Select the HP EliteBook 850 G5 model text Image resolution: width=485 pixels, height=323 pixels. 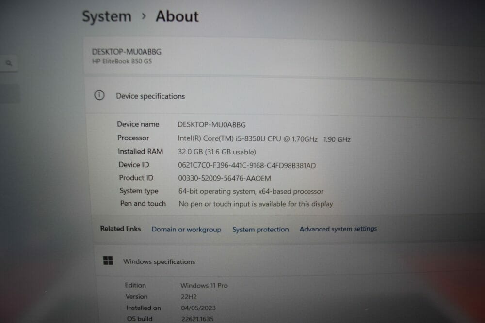point(122,61)
